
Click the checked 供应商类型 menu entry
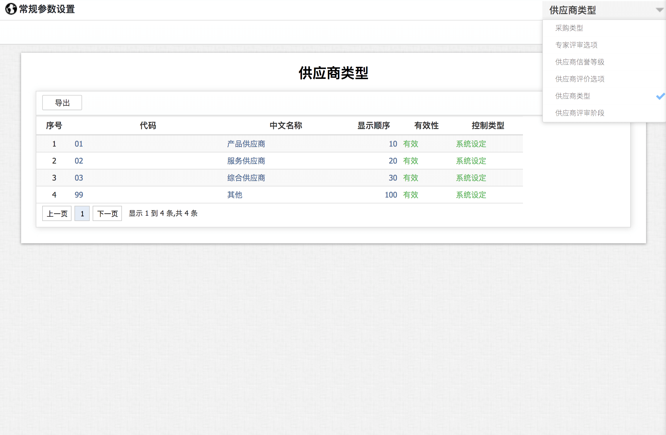point(572,96)
